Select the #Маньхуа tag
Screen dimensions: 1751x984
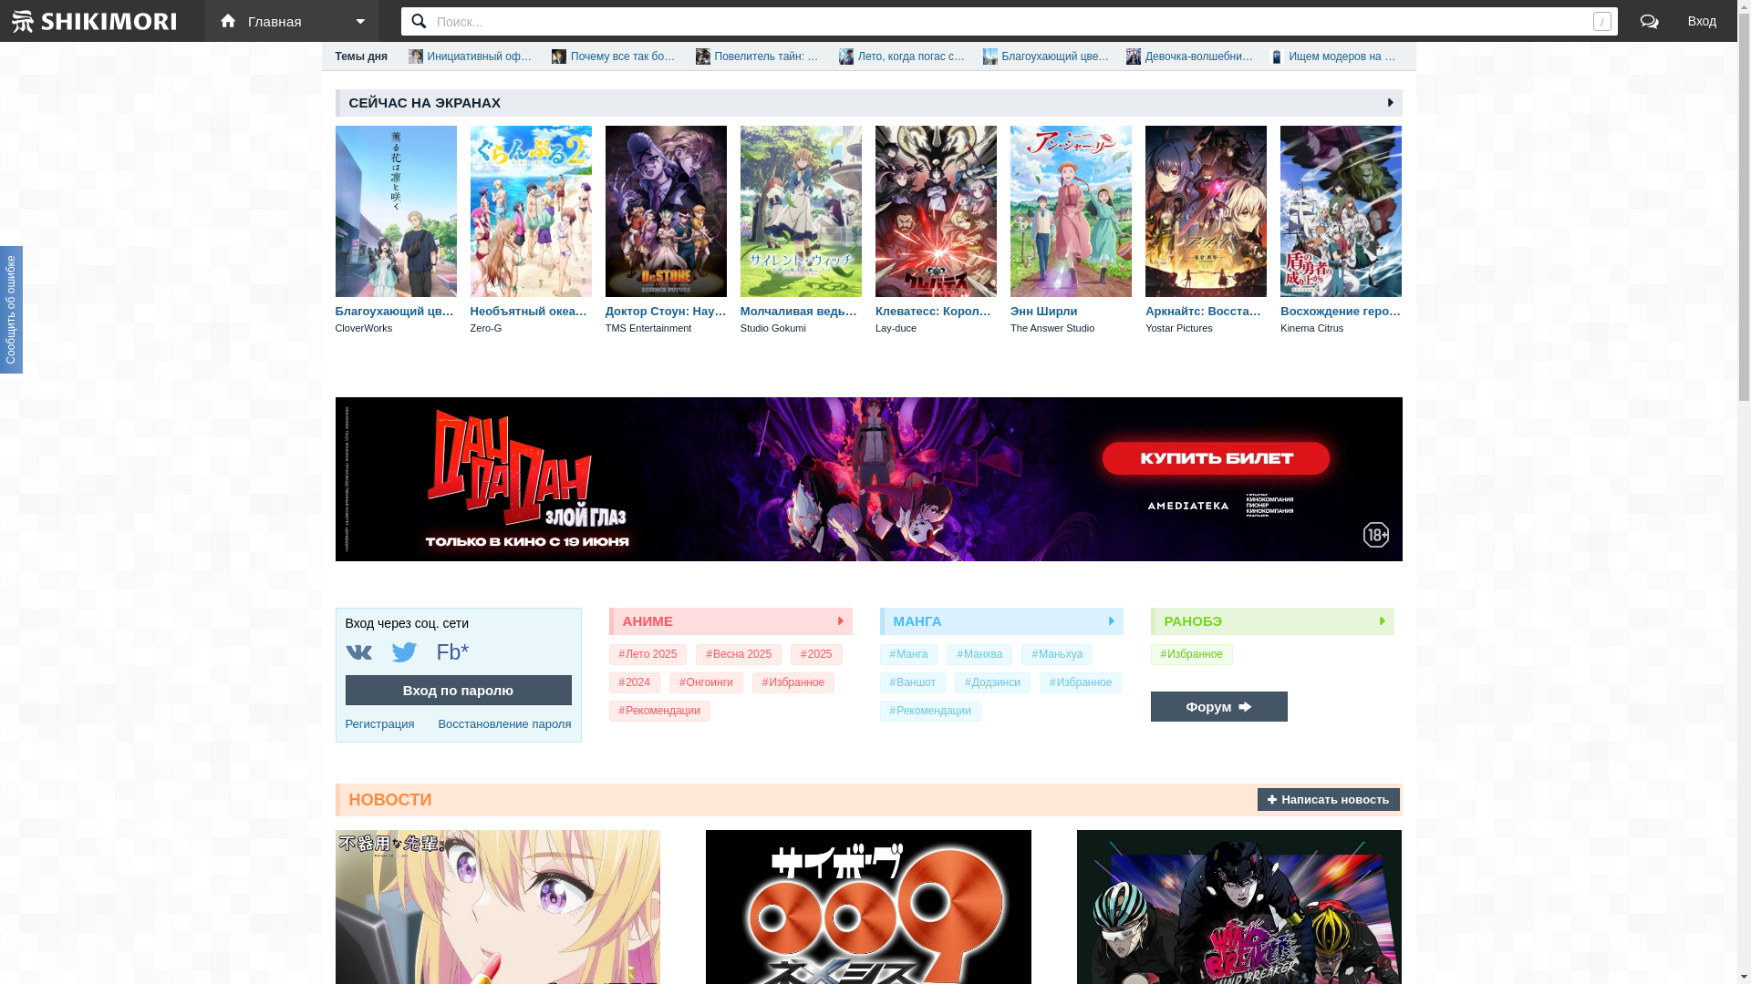coord(1057,654)
